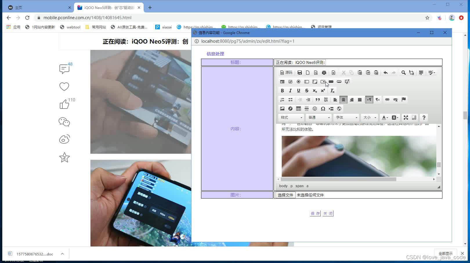Click the Save icon in editor toolbar
Image resolution: width=470 pixels, height=263 pixels.
click(300, 73)
